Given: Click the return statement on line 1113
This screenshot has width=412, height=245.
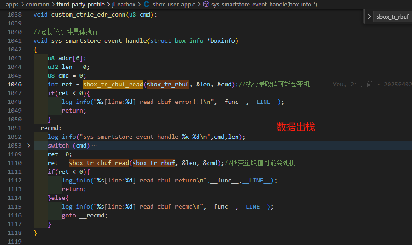Looking at the screenshot, I should coord(74,189).
